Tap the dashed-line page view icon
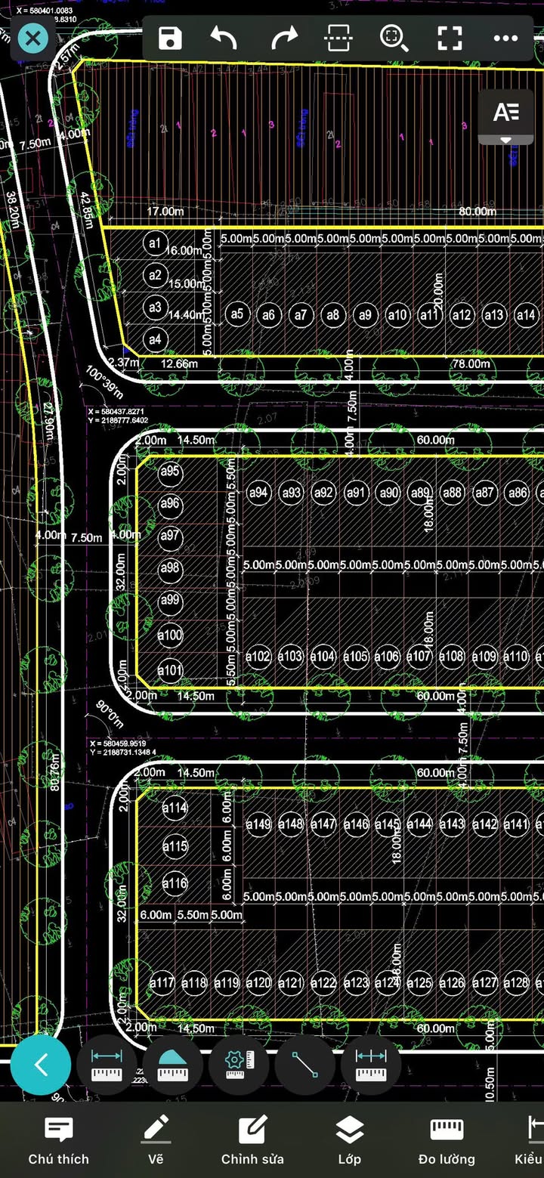 coord(338,38)
